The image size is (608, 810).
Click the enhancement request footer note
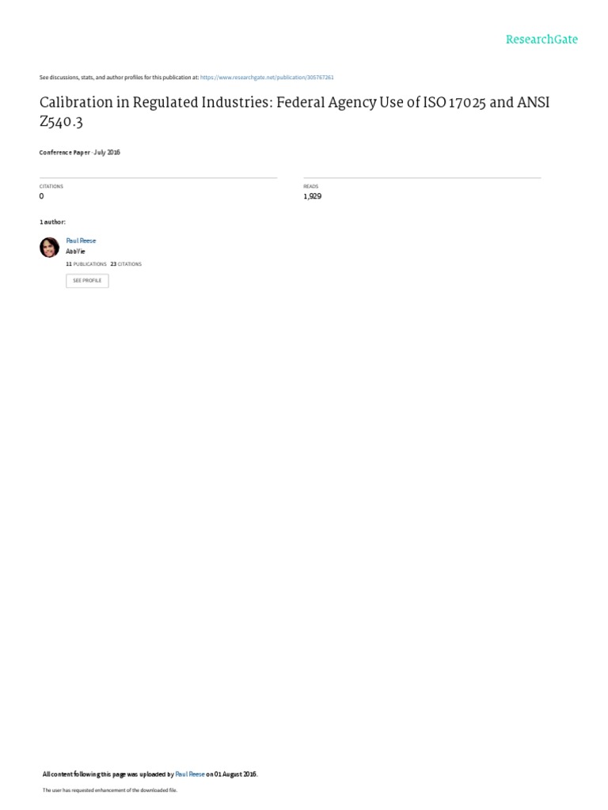click(x=109, y=790)
